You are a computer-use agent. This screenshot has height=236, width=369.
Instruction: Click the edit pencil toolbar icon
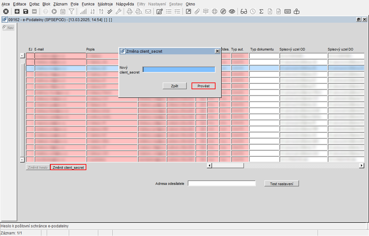(x=160, y=11)
